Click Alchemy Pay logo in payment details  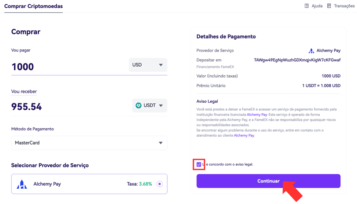[311, 51]
